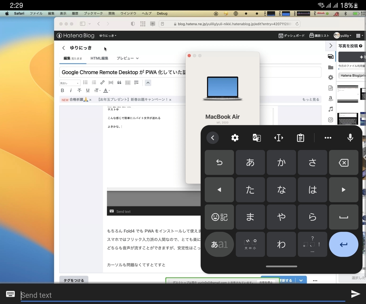Open the 見出し heading dropdown

[x=70, y=83]
